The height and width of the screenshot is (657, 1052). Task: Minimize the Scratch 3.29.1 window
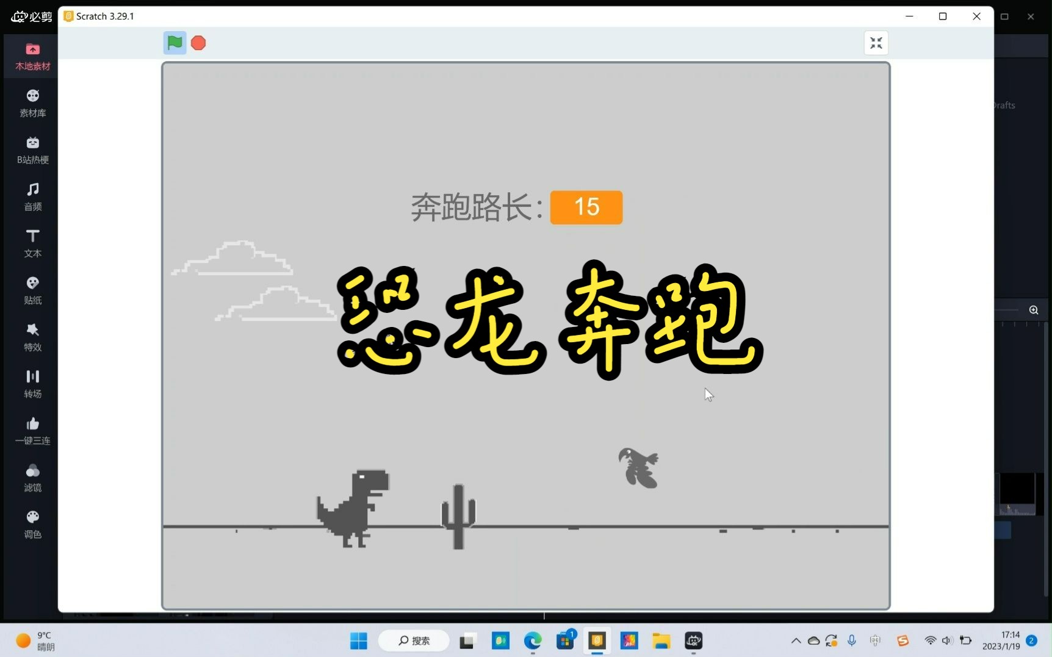[x=909, y=16]
